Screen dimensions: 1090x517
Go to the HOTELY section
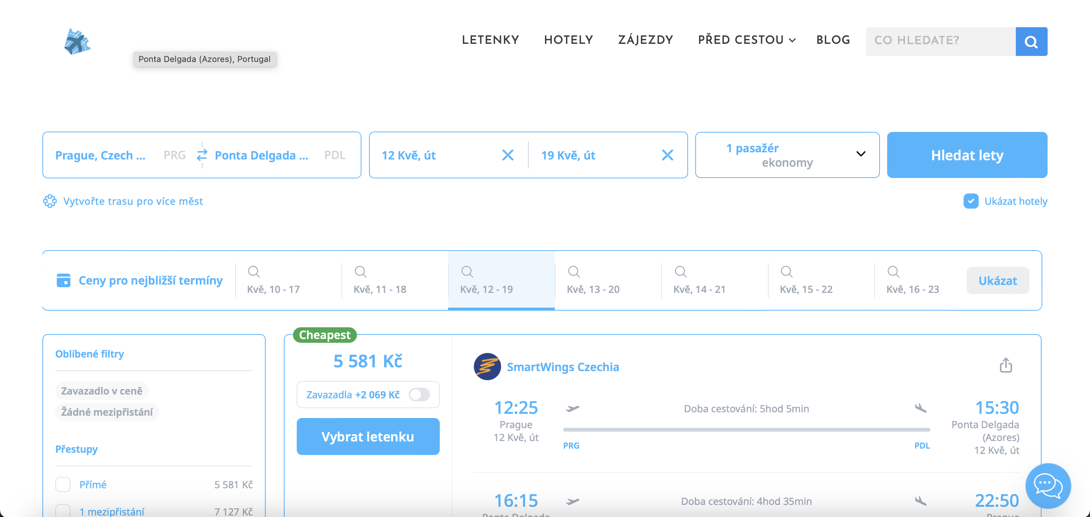coord(568,40)
